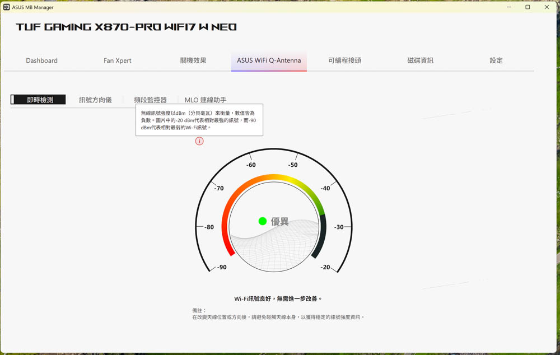Minimize the ASUS MB Manager window

coord(509,7)
